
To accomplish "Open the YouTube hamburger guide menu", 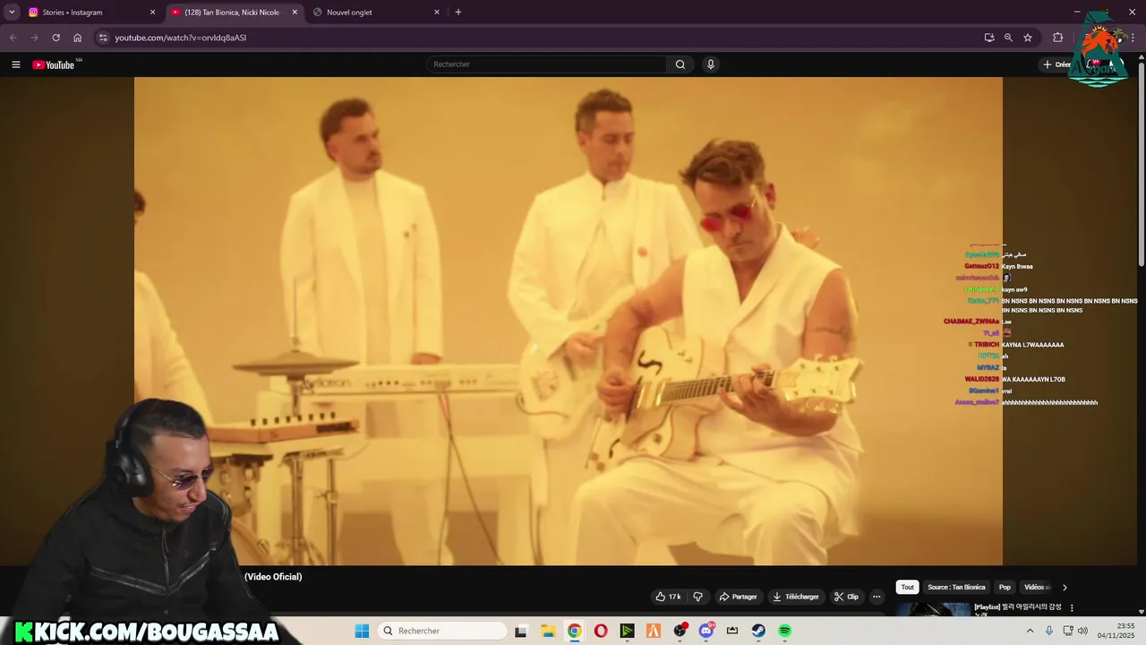I will pyautogui.click(x=16, y=64).
